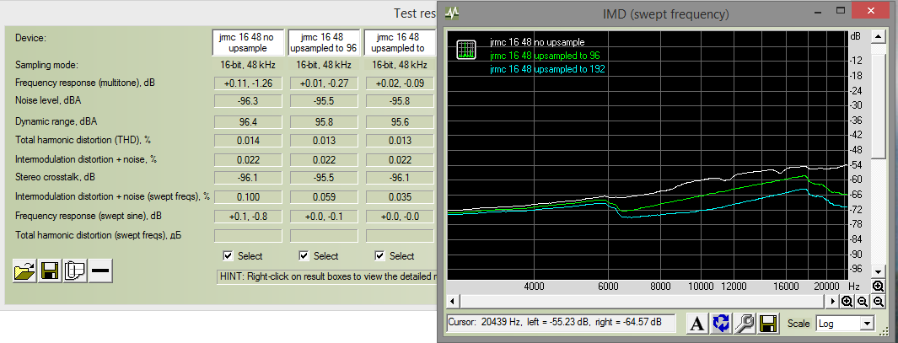
Task: Click white legend entry 'jrmc 16 48 no upsample'
Action: [537, 42]
